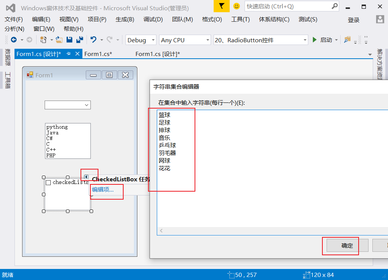Image resolution: width=388 pixels, height=280 pixels.
Task: Expand the Navigate Backward dropdown arrow
Action: pos(22,40)
